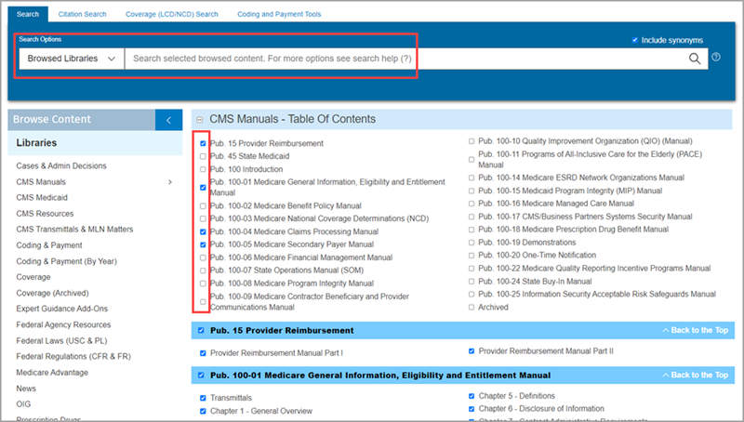
Task: Open Coding & Payment (By Year) library
Action: pos(66,261)
